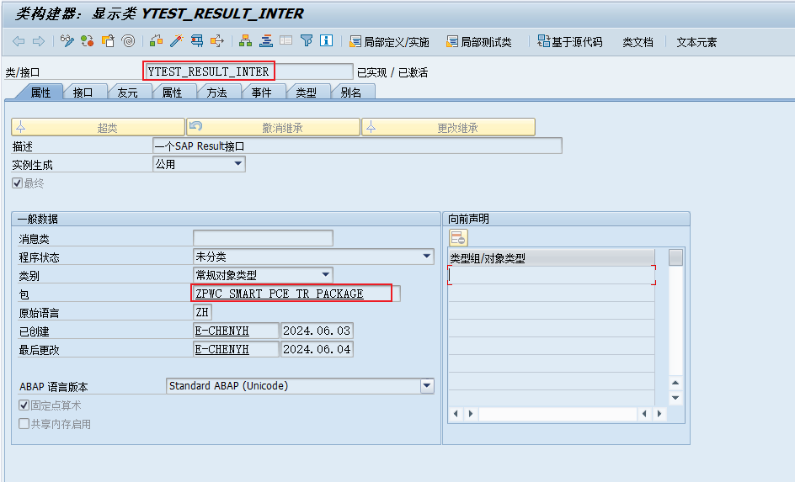Click the spiral check icon in toolbar

tap(128, 41)
